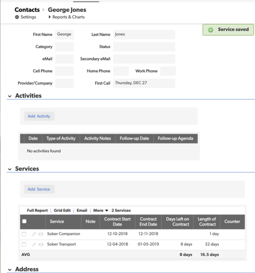Click pencil edit icon for Sober Transport
The width and height of the screenshot is (255, 273).
(x=34, y=244)
